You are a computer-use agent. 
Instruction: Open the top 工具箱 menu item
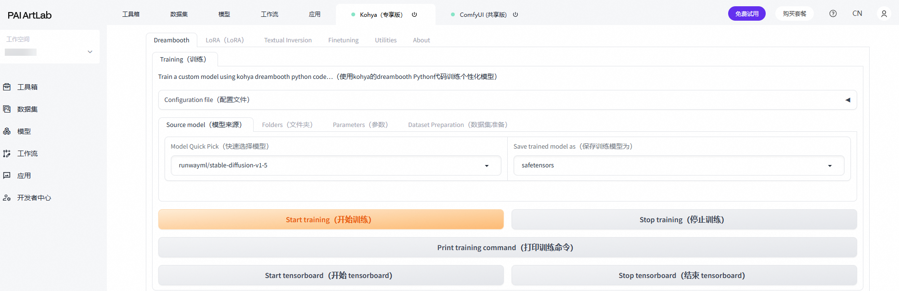pos(131,14)
